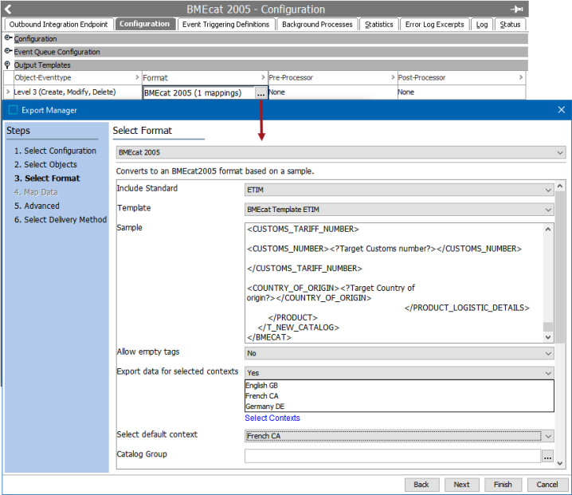Click the Post-Processor None cell

(461, 92)
